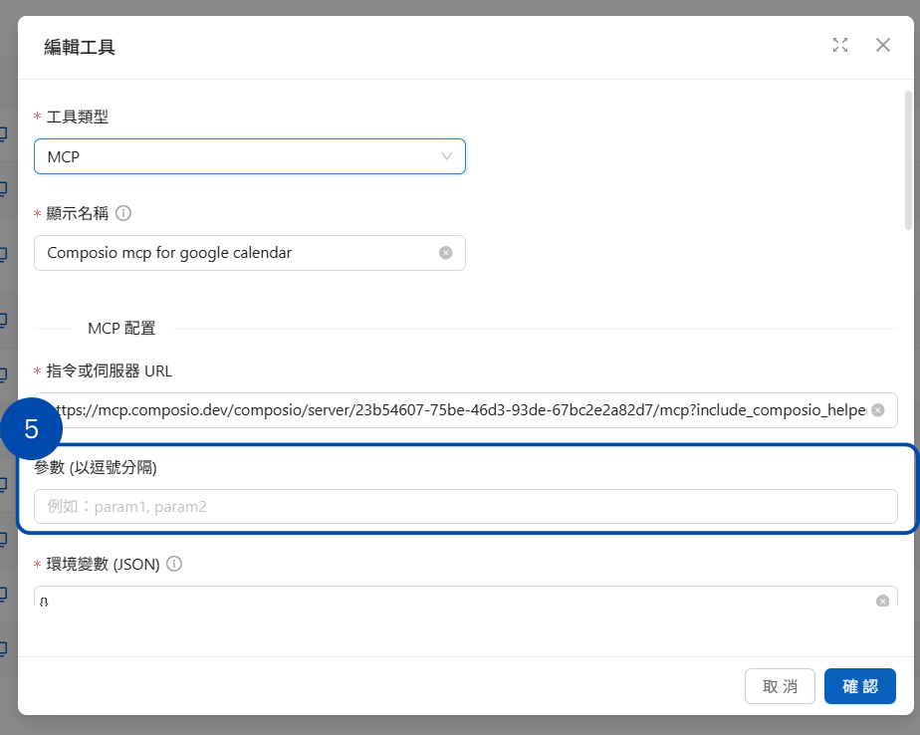Click the info icon beside 顯示名稱
920x735 pixels.
124,213
